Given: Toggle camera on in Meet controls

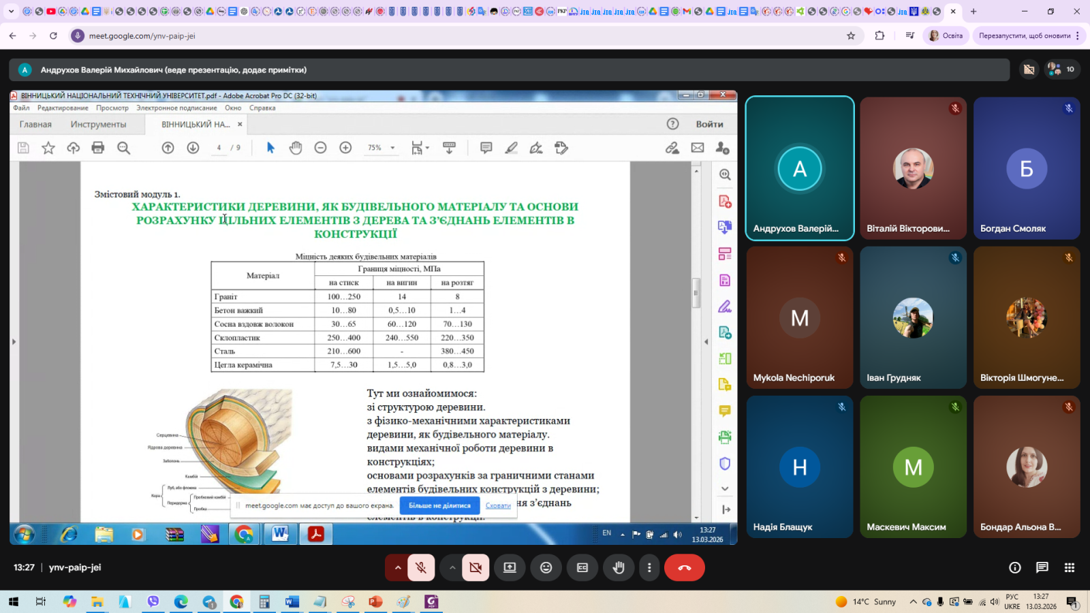Looking at the screenshot, I should pyautogui.click(x=476, y=567).
